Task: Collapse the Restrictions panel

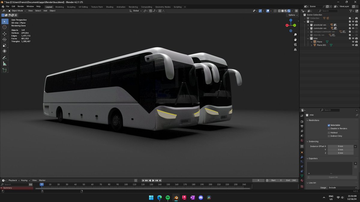Action: point(307,120)
